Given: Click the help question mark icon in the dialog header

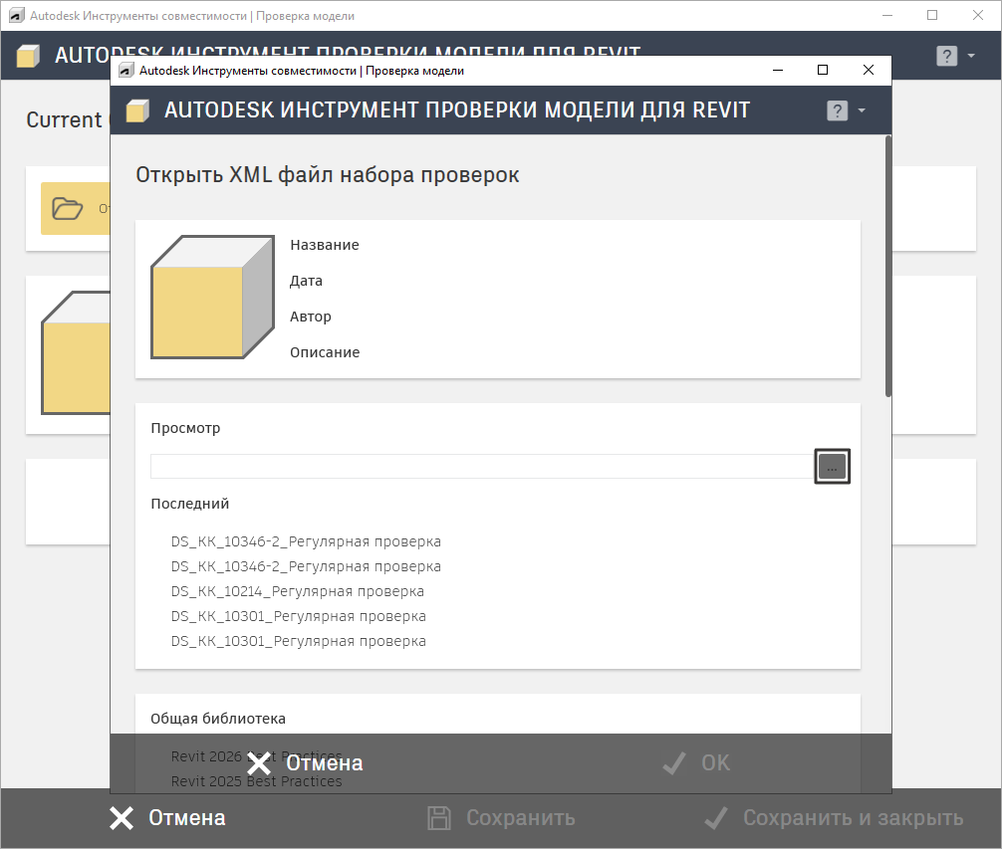Looking at the screenshot, I should [838, 110].
